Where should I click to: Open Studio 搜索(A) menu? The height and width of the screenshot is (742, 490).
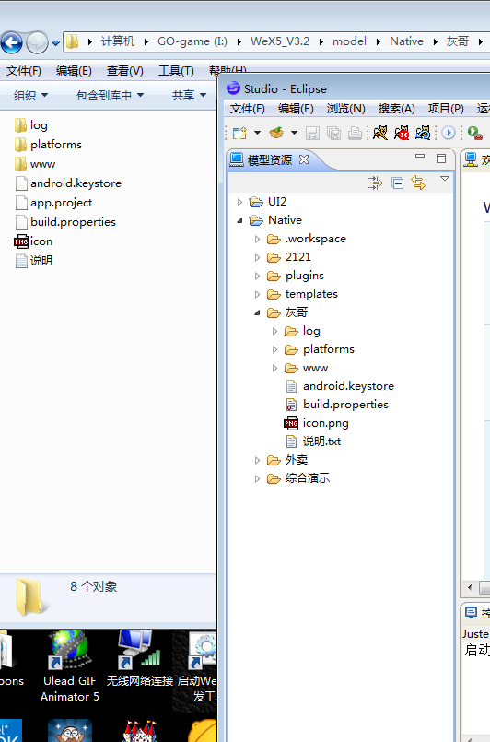point(396,109)
